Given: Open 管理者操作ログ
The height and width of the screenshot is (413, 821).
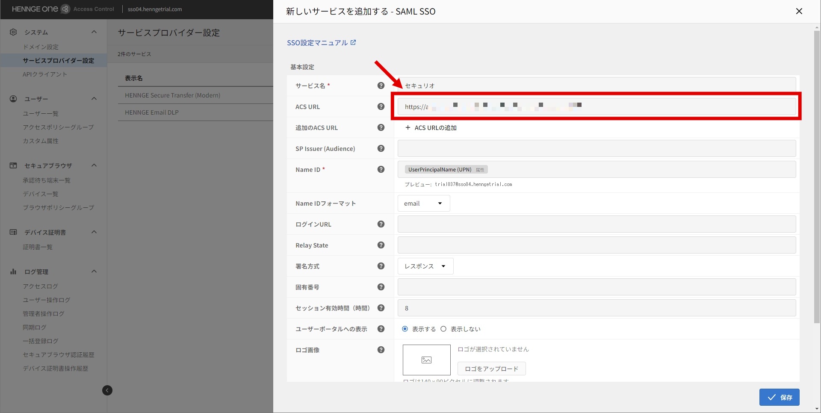Looking at the screenshot, I should click(x=44, y=313).
